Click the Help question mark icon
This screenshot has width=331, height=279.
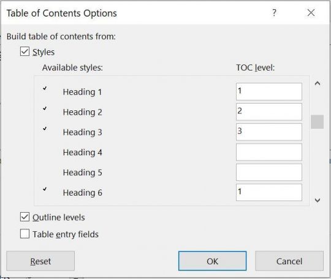pyautogui.click(x=274, y=13)
